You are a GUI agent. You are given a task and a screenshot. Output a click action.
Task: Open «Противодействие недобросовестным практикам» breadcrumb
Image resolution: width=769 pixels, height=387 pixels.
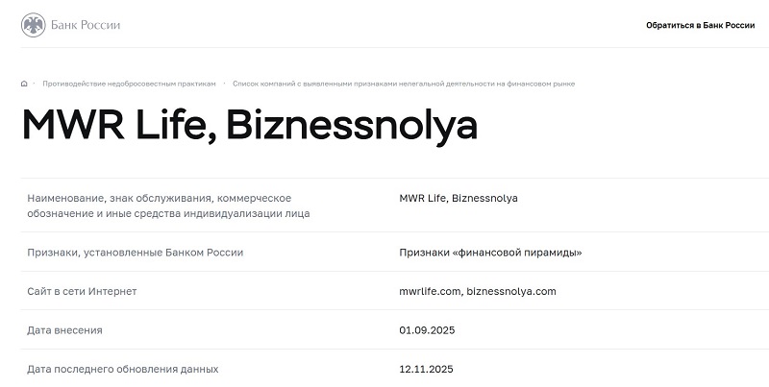click(129, 84)
